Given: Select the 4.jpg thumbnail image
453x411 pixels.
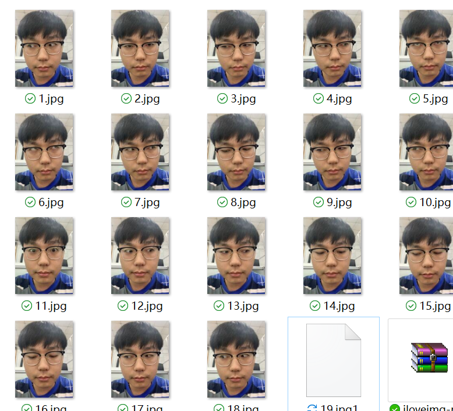Looking at the screenshot, I should coord(332,48).
